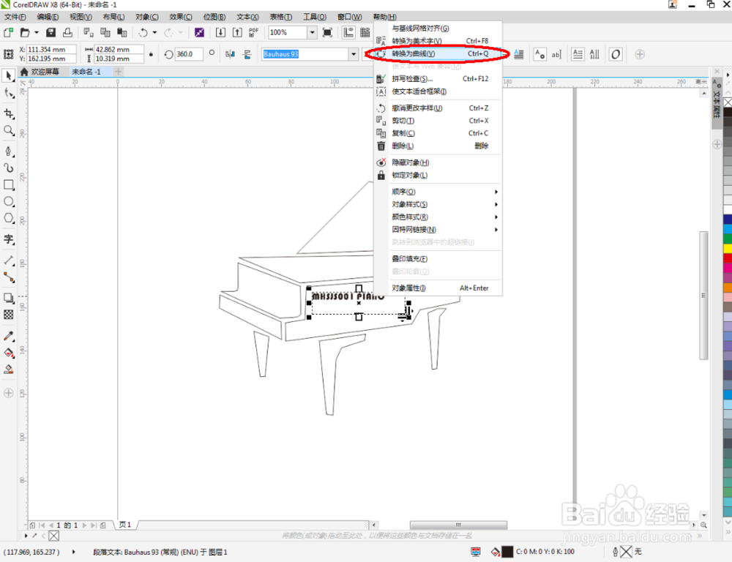Save the document with floppy icon

pyautogui.click(x=51, y=32)
